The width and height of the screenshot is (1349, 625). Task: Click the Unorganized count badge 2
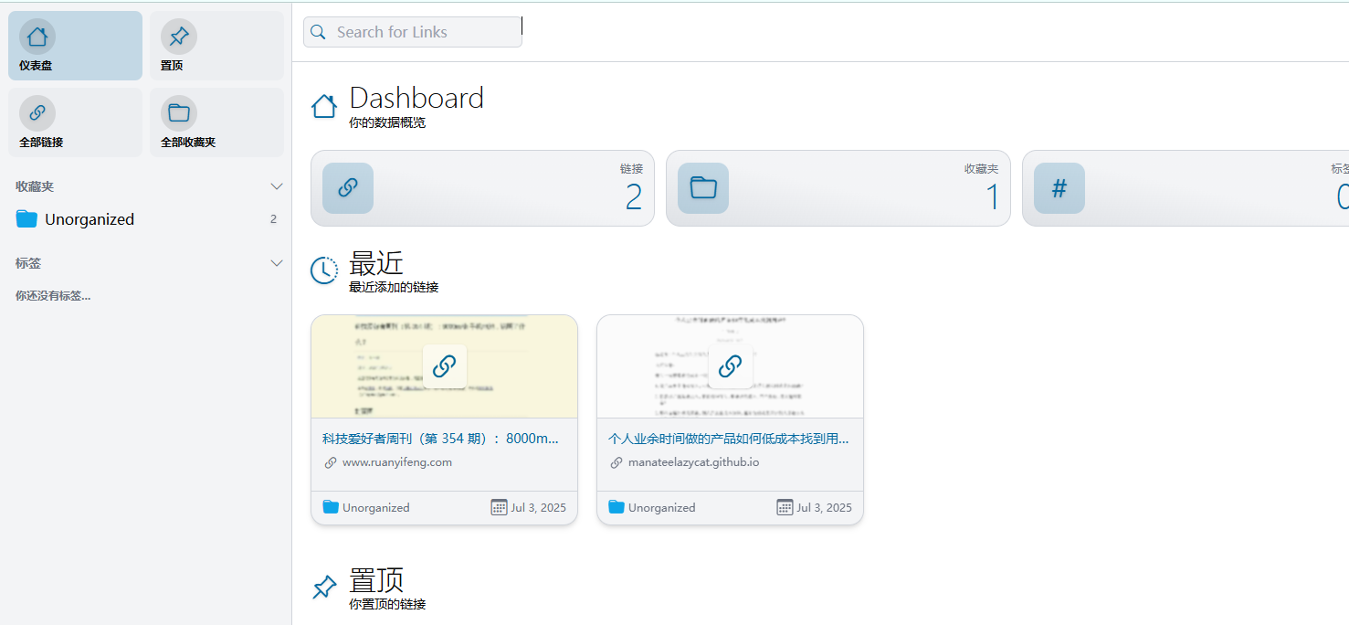point(273,219)
